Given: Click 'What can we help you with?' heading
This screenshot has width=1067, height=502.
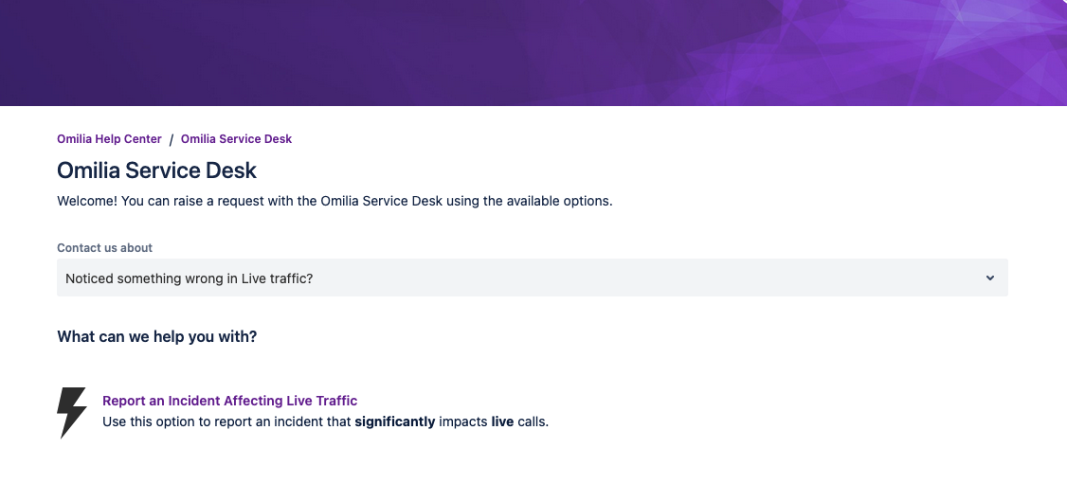Looking at the screenshot, I should coord(157,336).
